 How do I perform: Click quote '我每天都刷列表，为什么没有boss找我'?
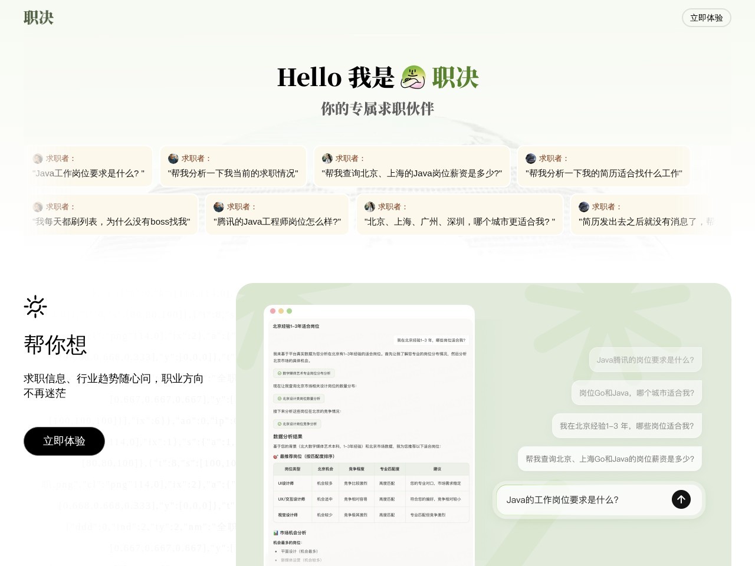[111, 222]
